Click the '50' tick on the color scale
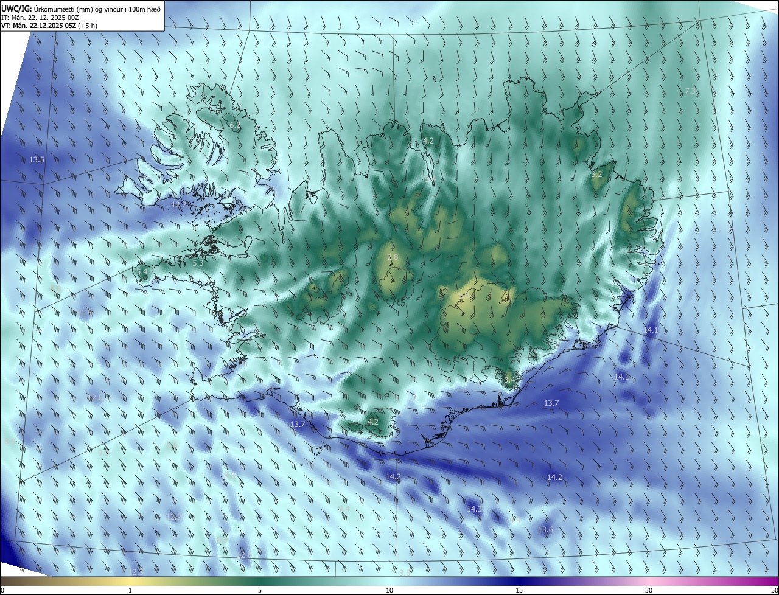The image size is (779, 595). pos(774,590)
